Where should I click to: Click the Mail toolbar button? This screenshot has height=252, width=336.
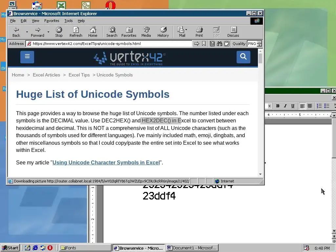click(182, 32)
